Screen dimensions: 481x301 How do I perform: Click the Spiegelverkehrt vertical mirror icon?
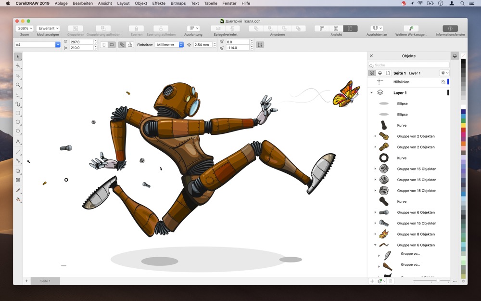coord(232,28)
